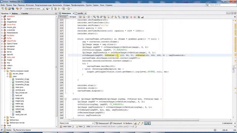This screenshot has height=133, width=237.
Task: Click the Next Bookmark editor icon
Action: [116, 17]
